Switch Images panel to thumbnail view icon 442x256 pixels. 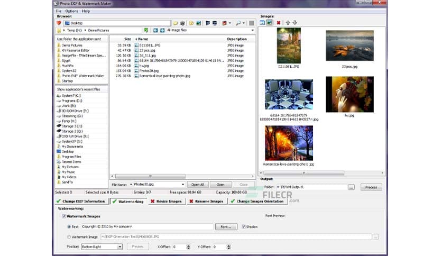click(269, 23)
